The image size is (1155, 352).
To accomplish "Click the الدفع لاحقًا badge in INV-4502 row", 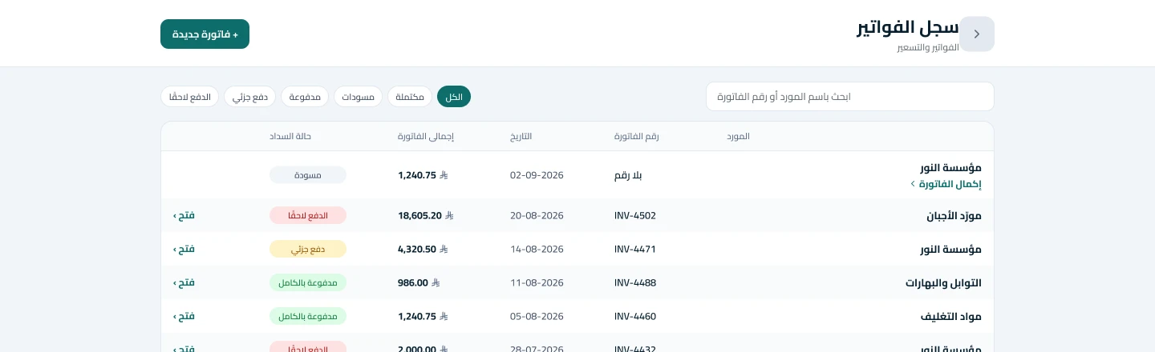I will click(x=308, y=215).
